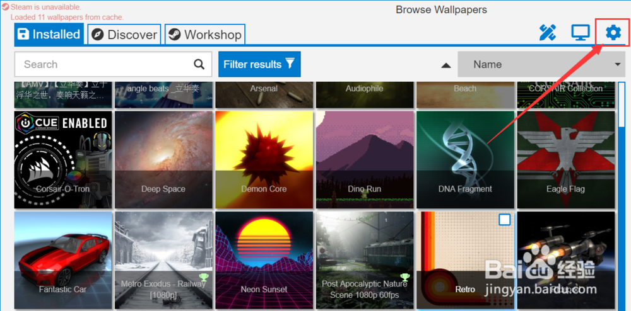Select the Metro Exodus - Railway wallpaper
Image resolution: width=631 pixels, height=311 pixels.
coord(163,260)
